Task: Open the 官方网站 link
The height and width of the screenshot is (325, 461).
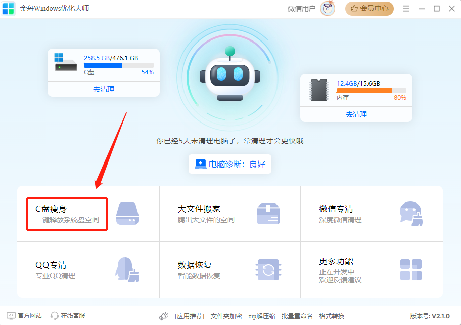Action: tap(25, 316)
